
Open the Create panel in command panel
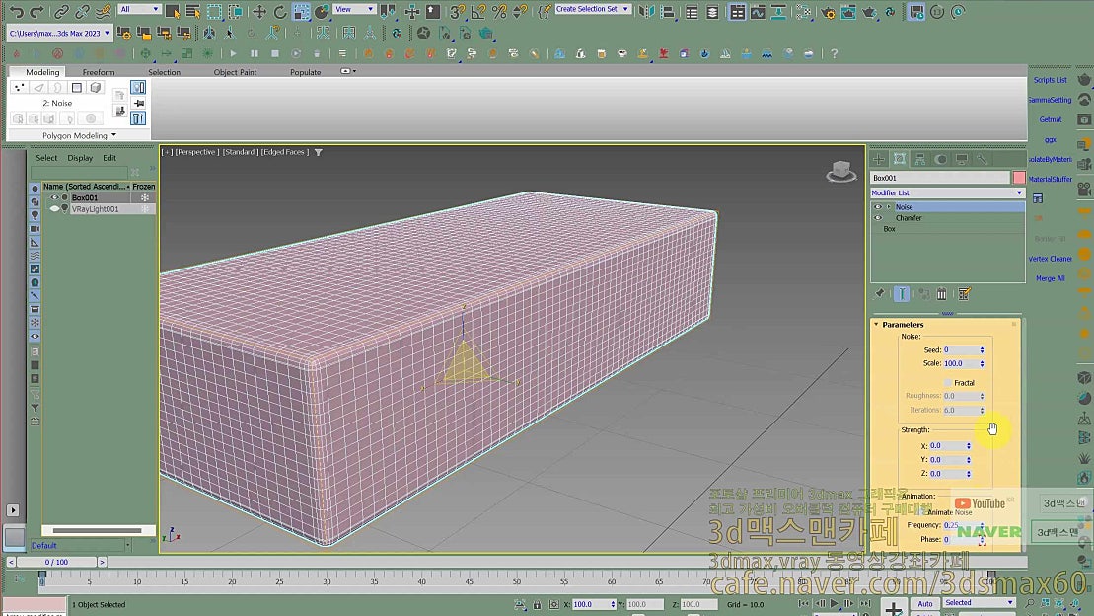coord(878,158)
